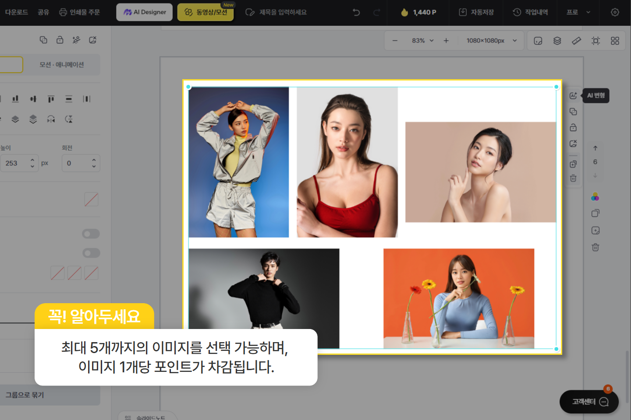This screenshot has width=631, height=420.
Task: Zoom out with the minus icon
Action: click(x=395, y=41)
